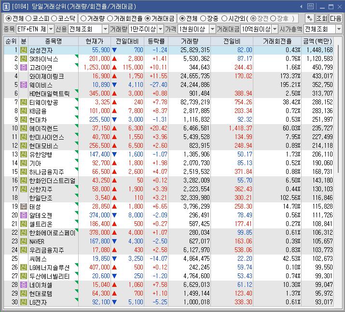Open the 한미사이언스 stock name

tap(47, 137)
